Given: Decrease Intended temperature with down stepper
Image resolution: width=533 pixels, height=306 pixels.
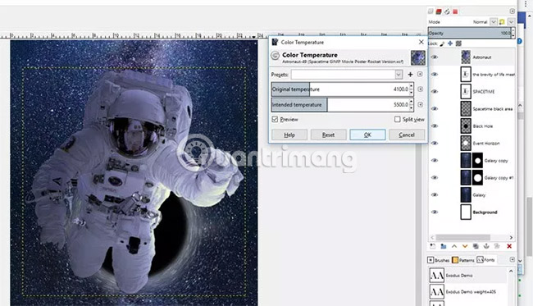Looking at the screenshot, I should point(412,107).
